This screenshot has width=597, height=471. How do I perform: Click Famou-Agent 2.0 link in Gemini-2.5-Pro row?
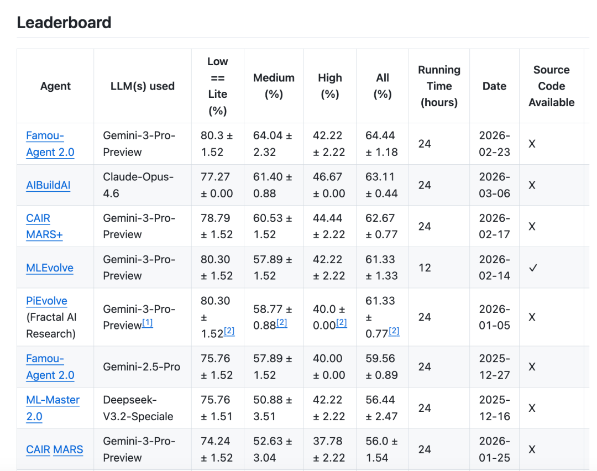[x=50, y=367]
